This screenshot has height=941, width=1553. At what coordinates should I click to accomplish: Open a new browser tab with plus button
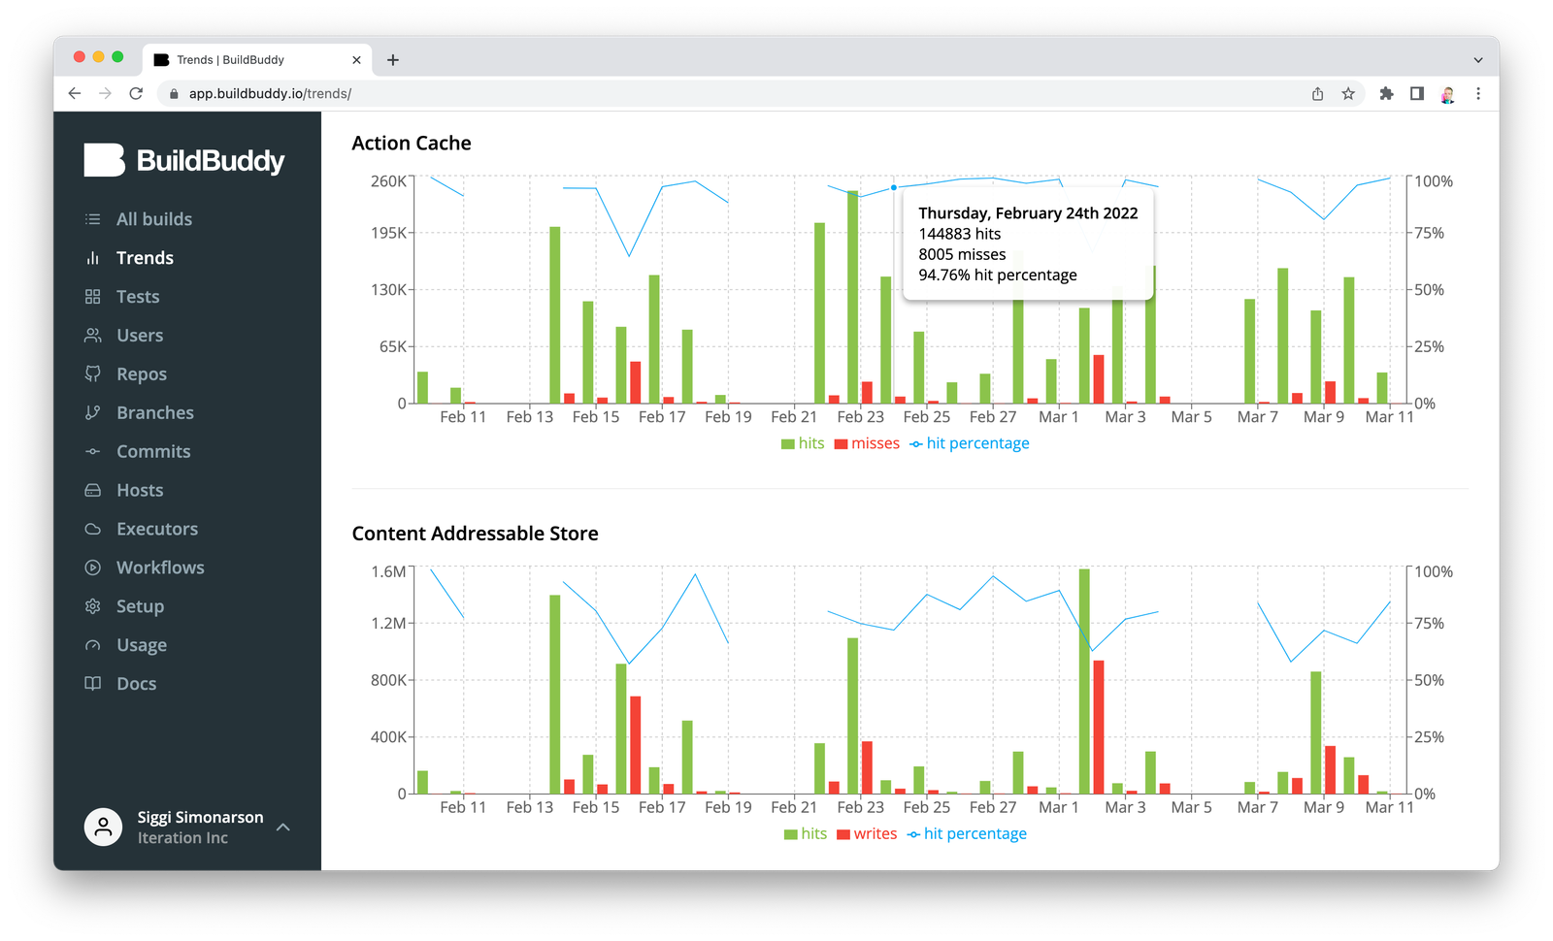pos(393,60)
